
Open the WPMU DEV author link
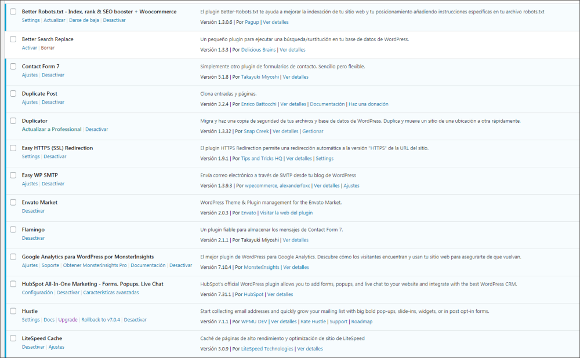coord(254,322)
